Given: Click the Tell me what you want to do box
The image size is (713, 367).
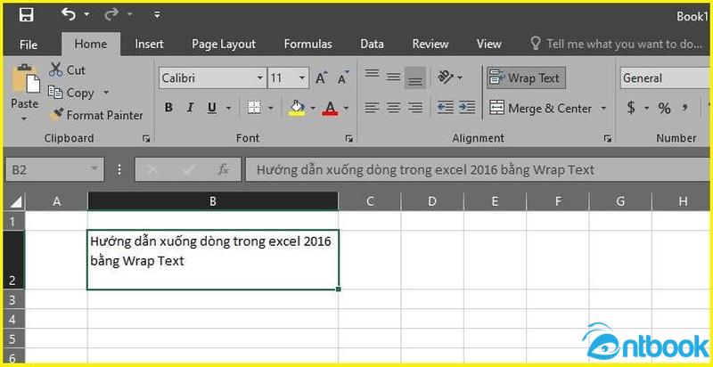Looking at the screenshot, I should pos(617,44).
